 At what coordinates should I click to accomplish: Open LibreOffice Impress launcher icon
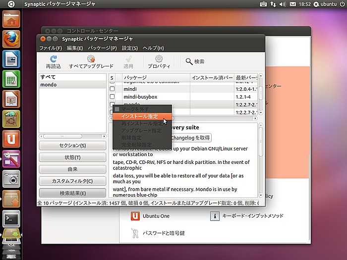click(11, 99)
